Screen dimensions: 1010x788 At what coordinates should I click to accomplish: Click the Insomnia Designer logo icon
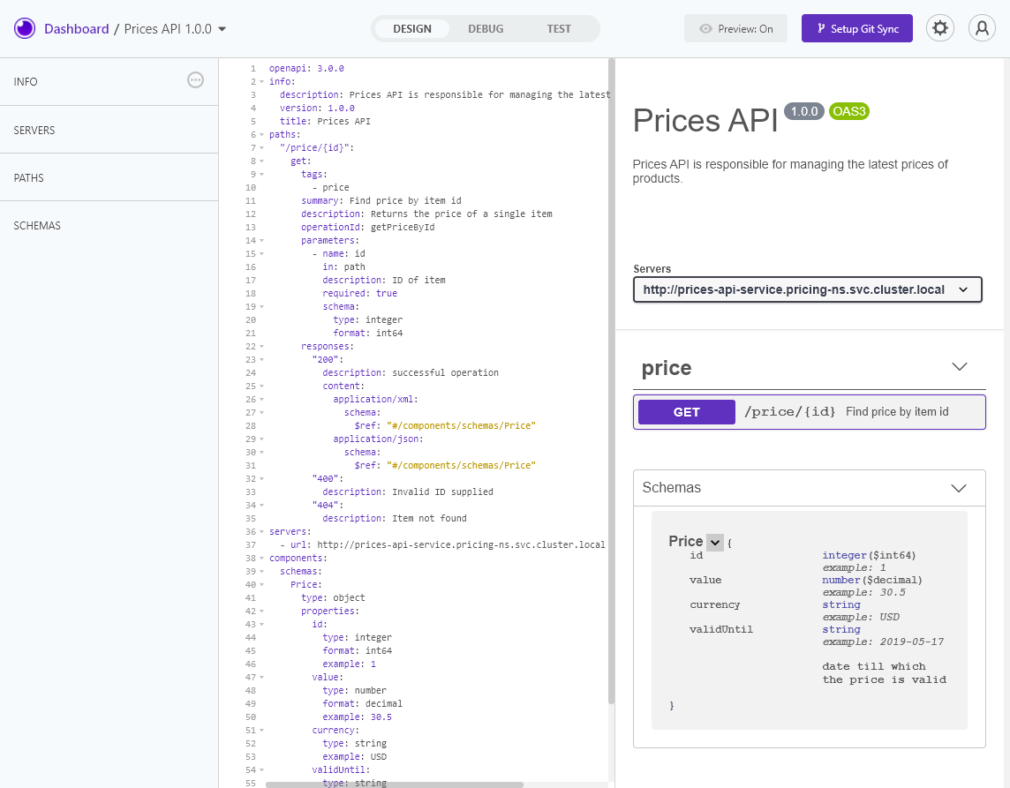click(25, 28)
